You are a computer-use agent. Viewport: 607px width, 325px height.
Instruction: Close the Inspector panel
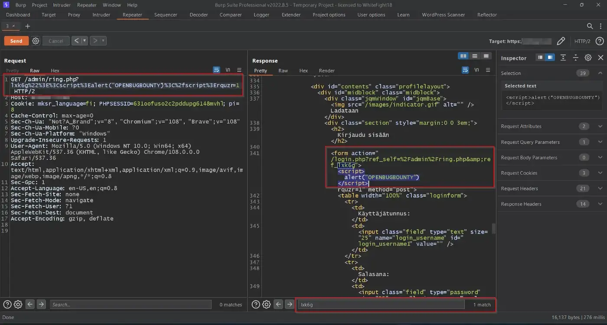tap(600, 57)
